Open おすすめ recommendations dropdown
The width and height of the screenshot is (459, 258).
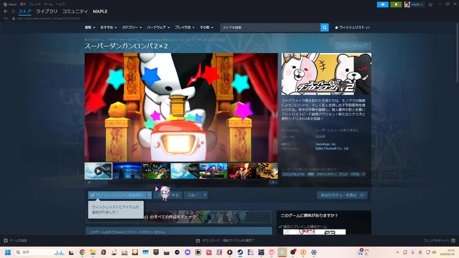[109, 27]
